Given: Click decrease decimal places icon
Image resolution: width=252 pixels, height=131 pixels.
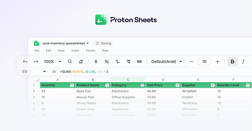Looking at the screenshot, I should pos(118,62).
